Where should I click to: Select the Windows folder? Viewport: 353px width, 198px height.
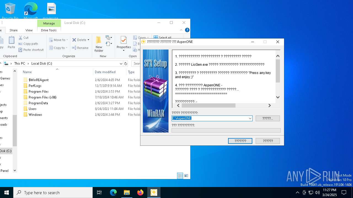(x=35, y=115)
